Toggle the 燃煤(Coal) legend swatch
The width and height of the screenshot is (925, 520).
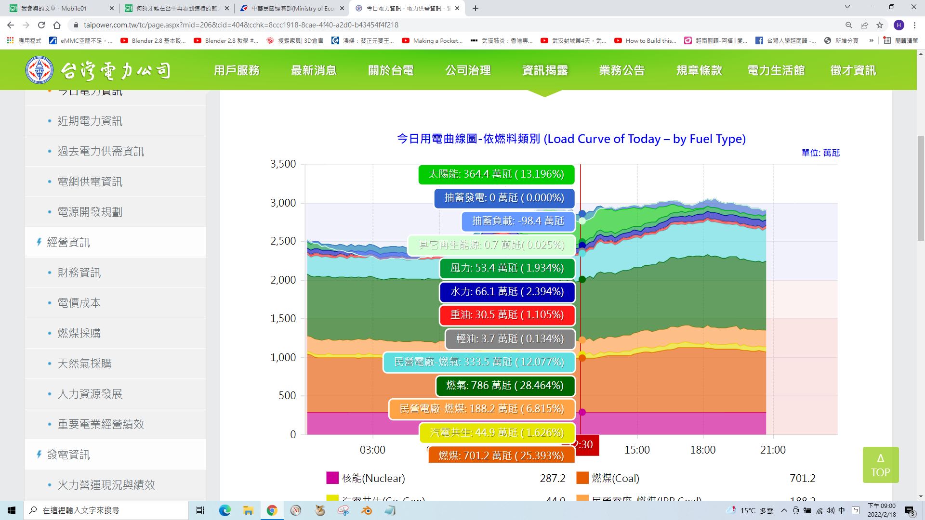582,478
